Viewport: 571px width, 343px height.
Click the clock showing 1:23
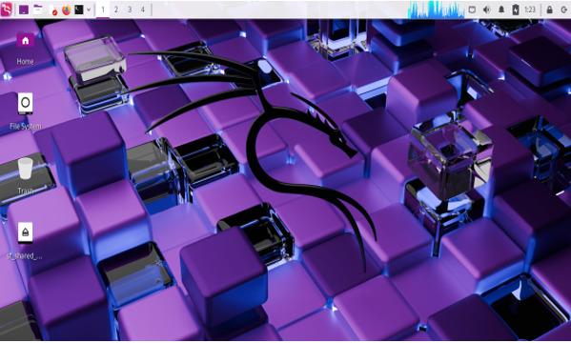530,10
